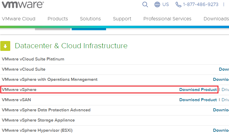
Task: Click the Drivers link in VMware vSphere row
Action: (x=225, y=90)
